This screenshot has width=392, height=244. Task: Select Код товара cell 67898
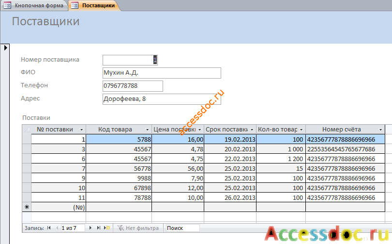pos(119,188)
